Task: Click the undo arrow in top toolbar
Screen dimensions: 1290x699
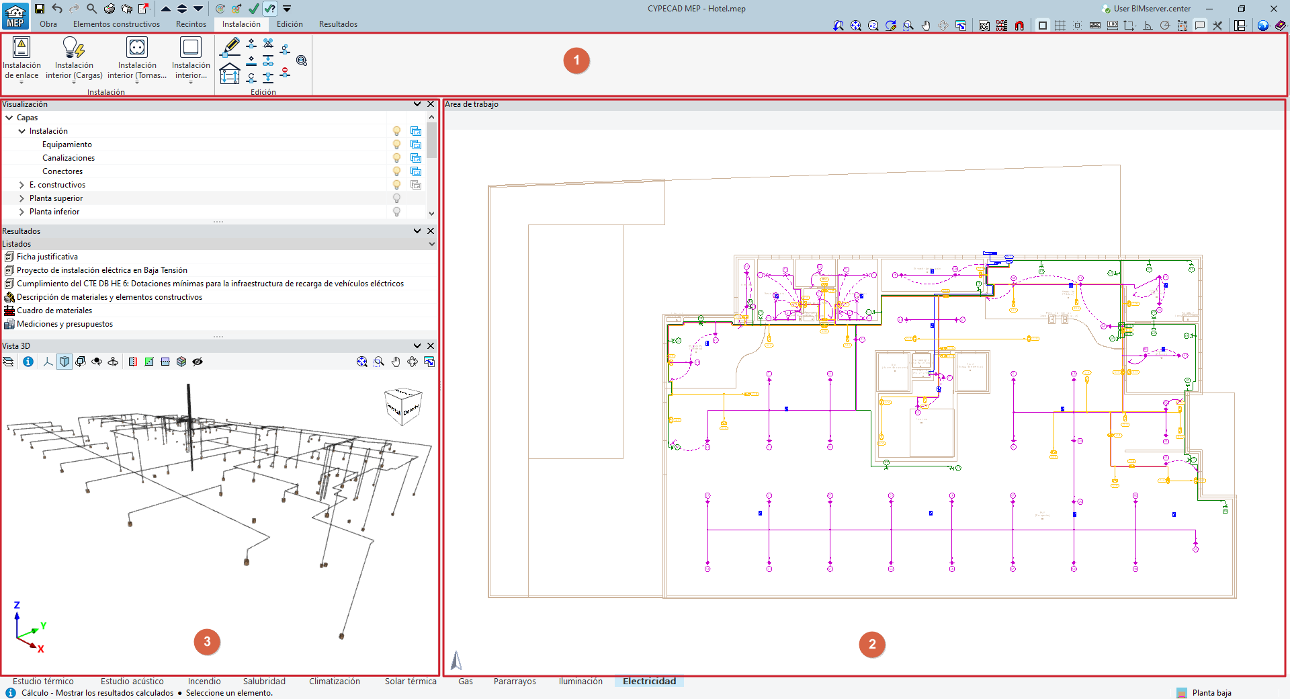Action: (57, 9)
